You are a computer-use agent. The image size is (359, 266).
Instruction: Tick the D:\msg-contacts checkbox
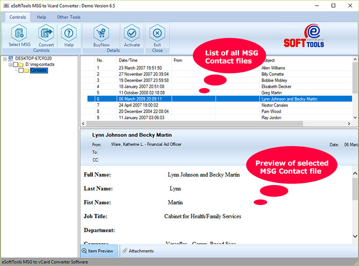point(15,65)
